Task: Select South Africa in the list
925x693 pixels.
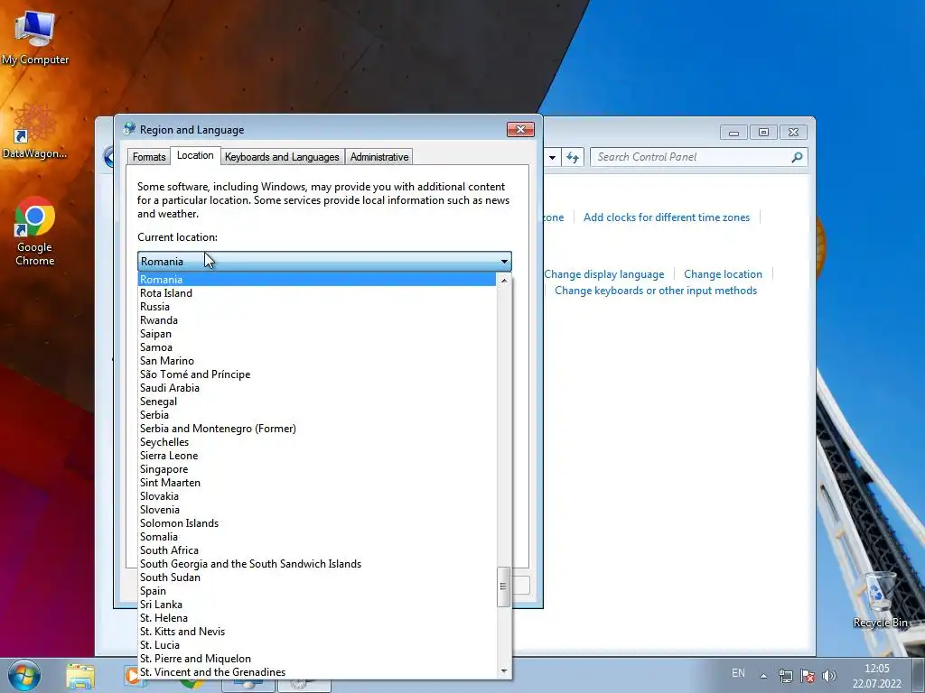Action: click(x=317, y=550)
